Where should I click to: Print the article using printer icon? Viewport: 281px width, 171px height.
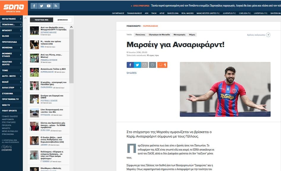coord(153,65)
